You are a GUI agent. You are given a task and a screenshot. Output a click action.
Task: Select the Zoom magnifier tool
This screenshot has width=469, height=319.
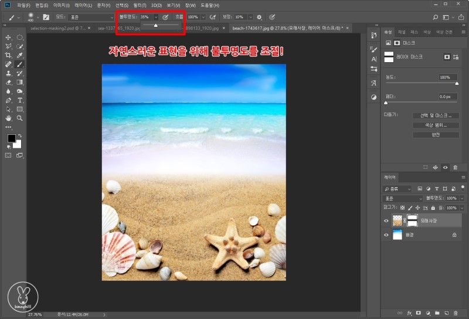(x=20, y=118)
